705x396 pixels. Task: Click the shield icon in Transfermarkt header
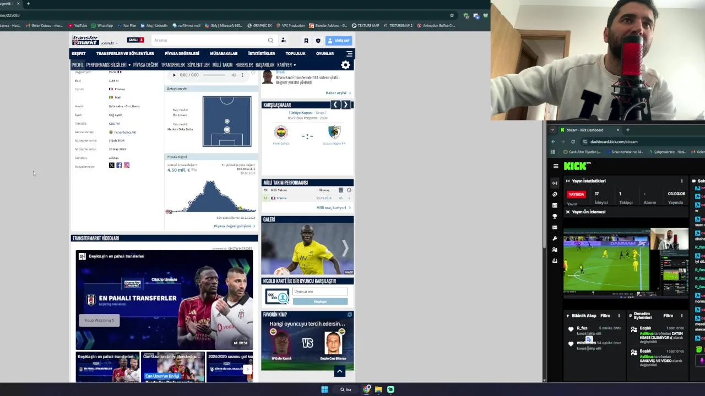click(318, 41)
